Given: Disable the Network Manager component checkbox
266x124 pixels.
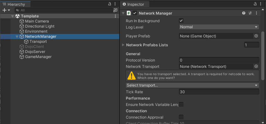Looking at the screenshot, I should [135, 13].
